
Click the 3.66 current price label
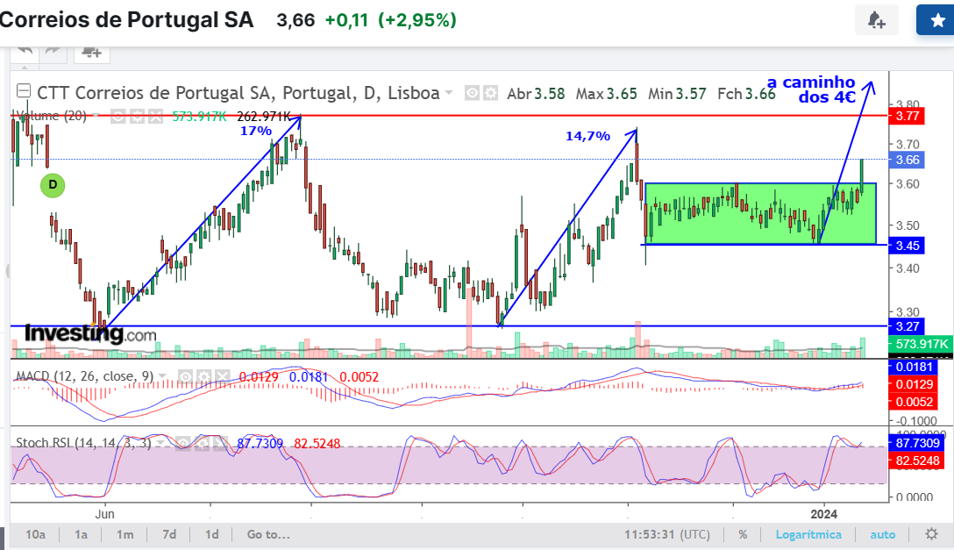coord(907,160)
